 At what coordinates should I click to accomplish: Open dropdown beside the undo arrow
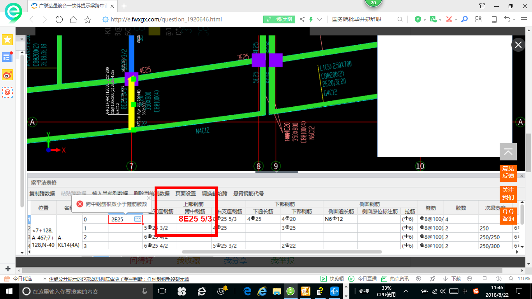coord(514,19)
